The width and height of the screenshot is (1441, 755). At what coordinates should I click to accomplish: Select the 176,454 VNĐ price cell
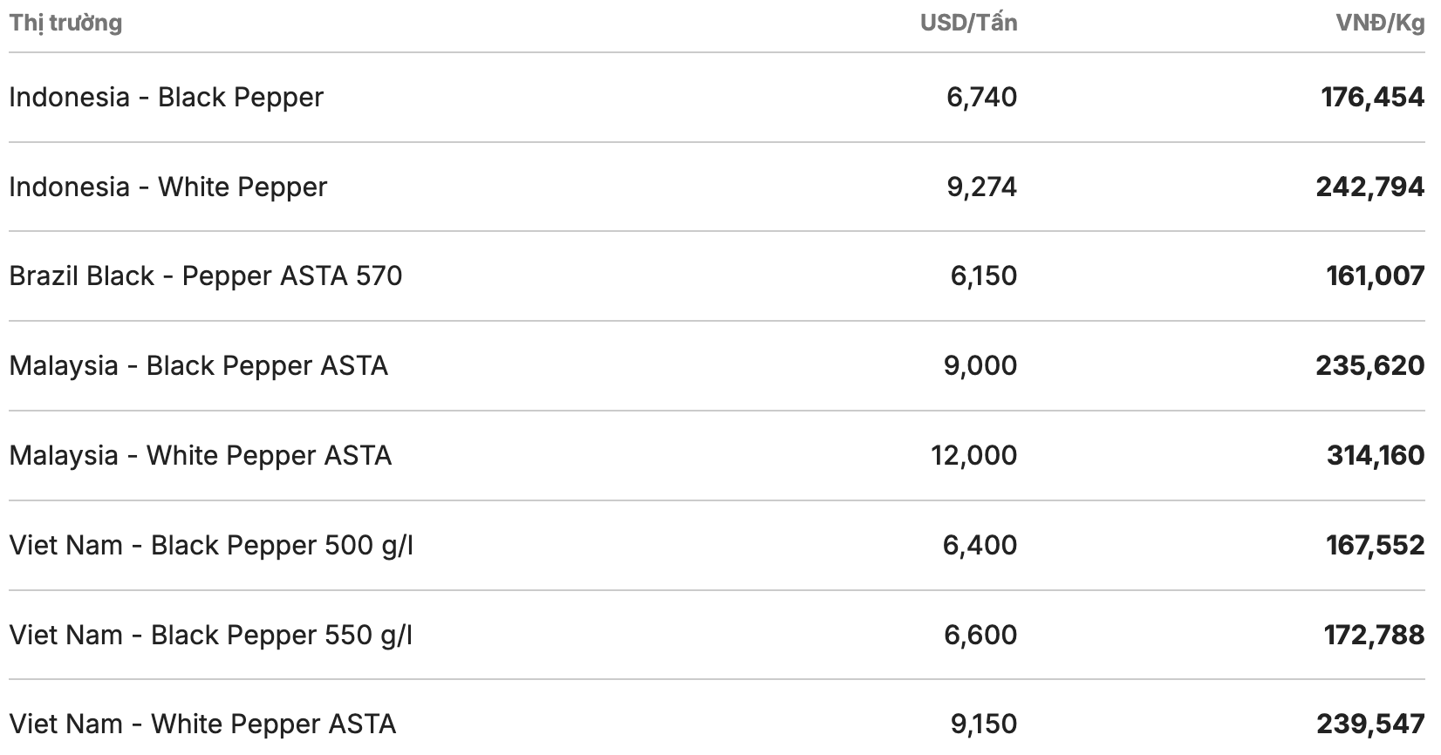click(1372, 97)
